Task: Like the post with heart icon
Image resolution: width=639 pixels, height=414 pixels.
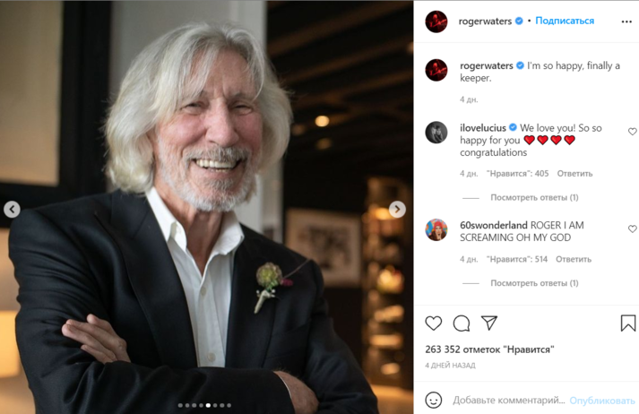Action: click(434, 323)
